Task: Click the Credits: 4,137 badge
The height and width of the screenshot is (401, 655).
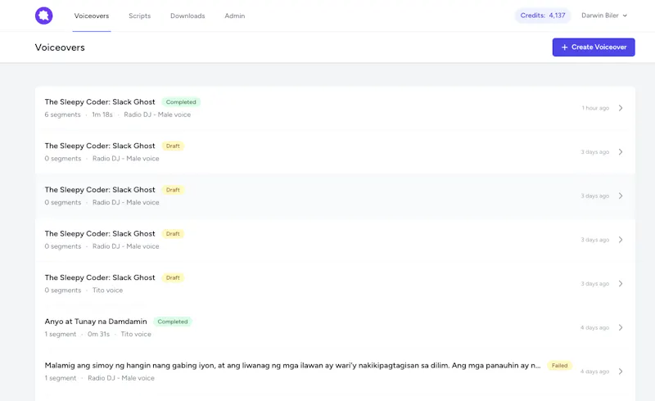Action: (x=543, y=16)
